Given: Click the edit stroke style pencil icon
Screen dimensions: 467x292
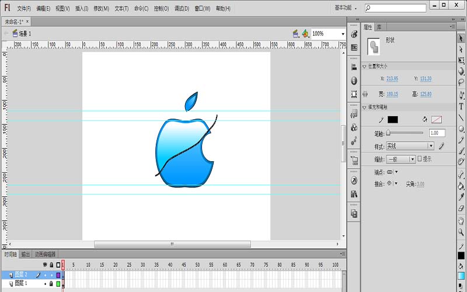Looking at the screenshot, I should [x=441, y=145].
